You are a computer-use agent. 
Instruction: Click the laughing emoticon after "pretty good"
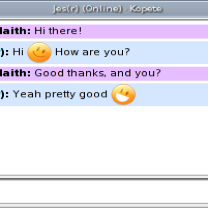click(x=123, y=94)
